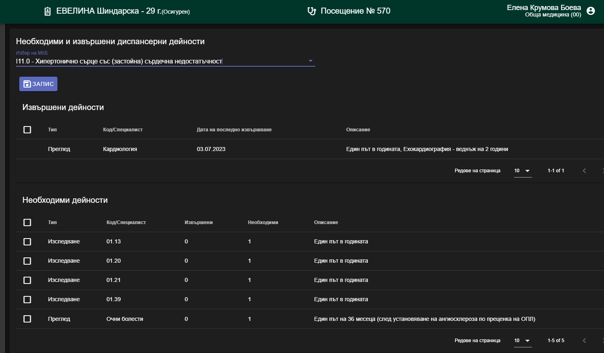Open rows-per-page dropdown in Необходими дейности pager
The image size is (604, 353).
[x=522, y=341]
